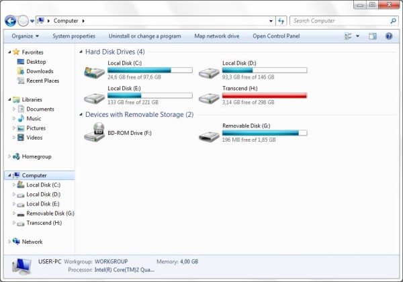This screenshot has height=282, width=403.
Task: Select the Transcend (H:) drive icon
Action: click(209, 98)
